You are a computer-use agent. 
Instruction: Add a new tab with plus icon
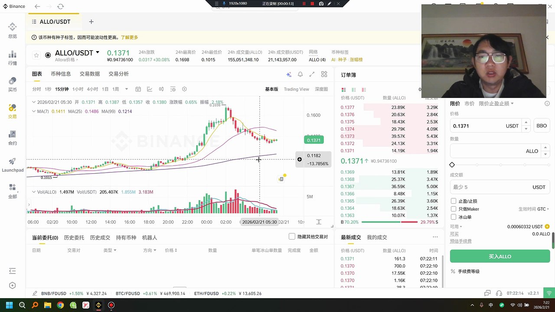(91, 22)
